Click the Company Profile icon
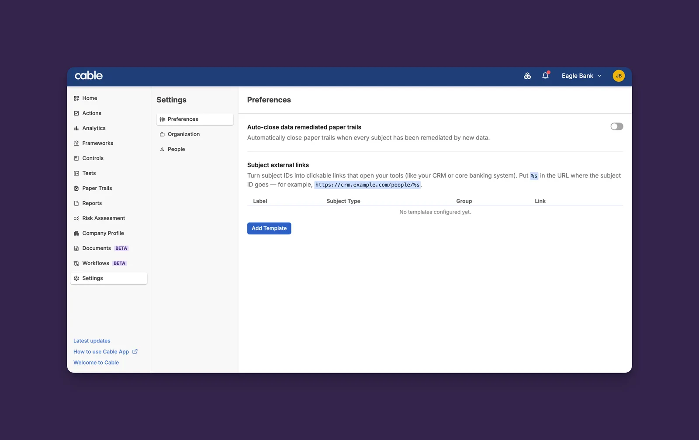The height and width of the screenshot is (440, 699). point(76,234)
